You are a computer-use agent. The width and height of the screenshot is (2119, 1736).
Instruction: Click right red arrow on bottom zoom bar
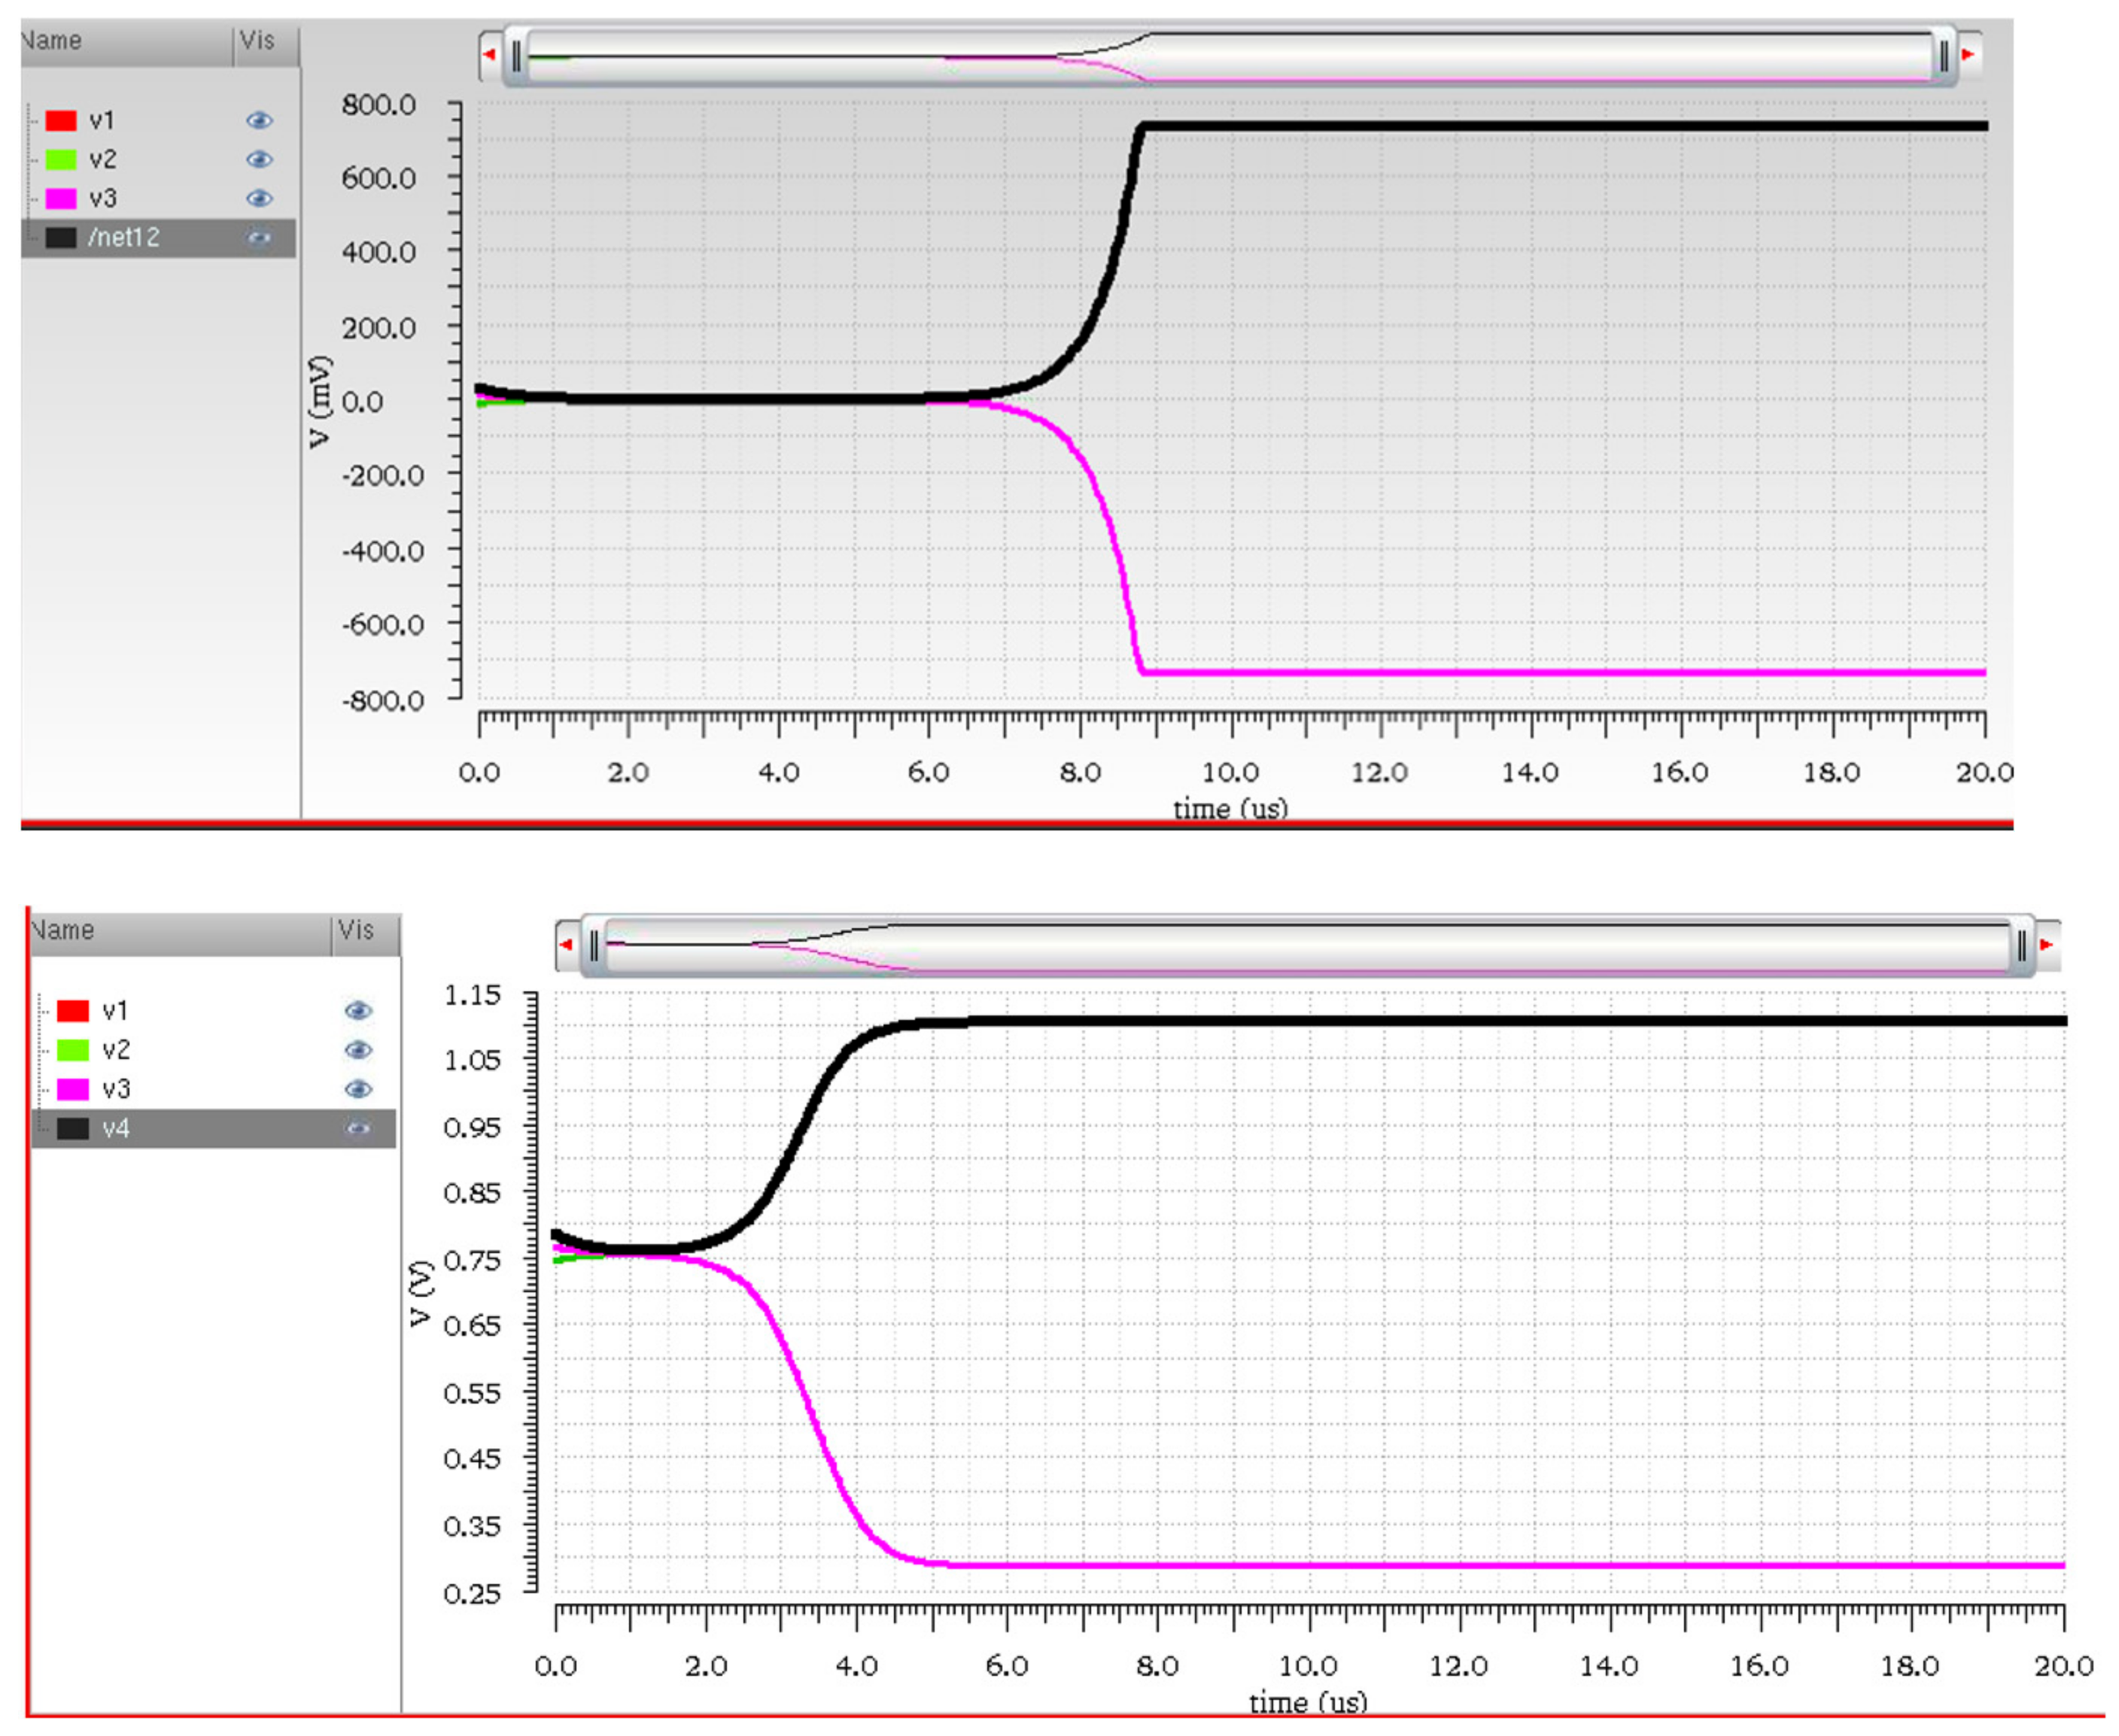2046,944
